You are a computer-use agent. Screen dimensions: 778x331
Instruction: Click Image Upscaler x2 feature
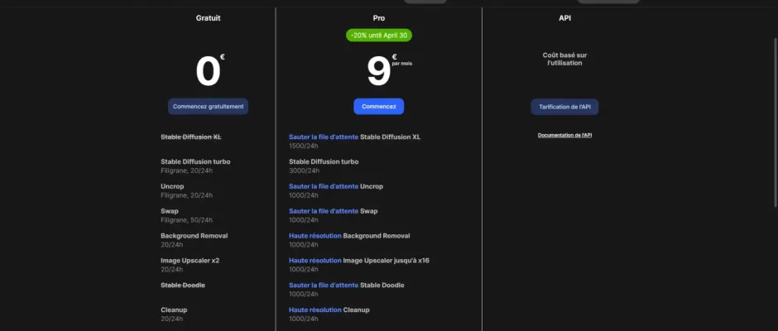point(190,260)
